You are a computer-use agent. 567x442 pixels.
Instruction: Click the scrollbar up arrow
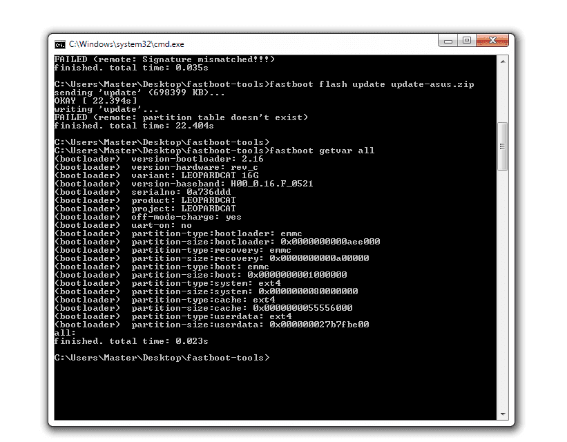pyautogui.click(x=503, y=61)
